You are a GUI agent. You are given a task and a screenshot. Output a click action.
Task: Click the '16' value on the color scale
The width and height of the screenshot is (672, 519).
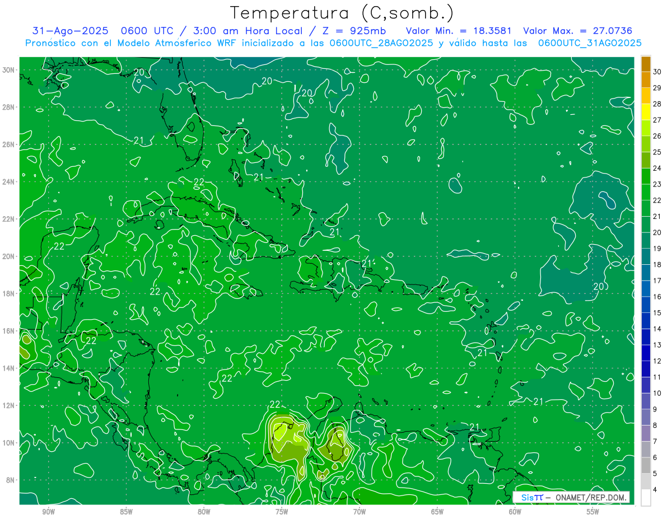pyautogui.click(x=657, y=297)
